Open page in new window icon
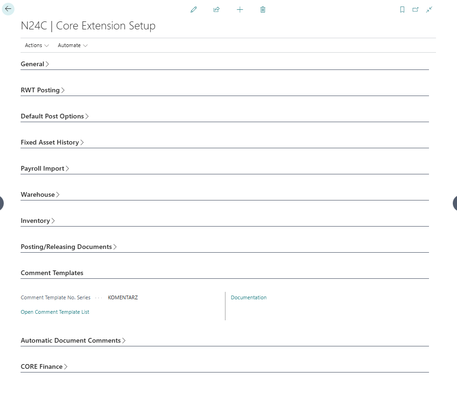The width and height of the screenshot is (457, 407). (415, 9)
